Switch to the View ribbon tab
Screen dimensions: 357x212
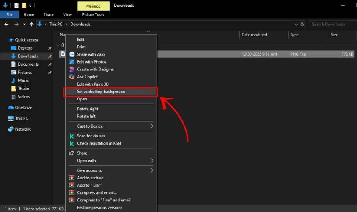click(68, 14)
